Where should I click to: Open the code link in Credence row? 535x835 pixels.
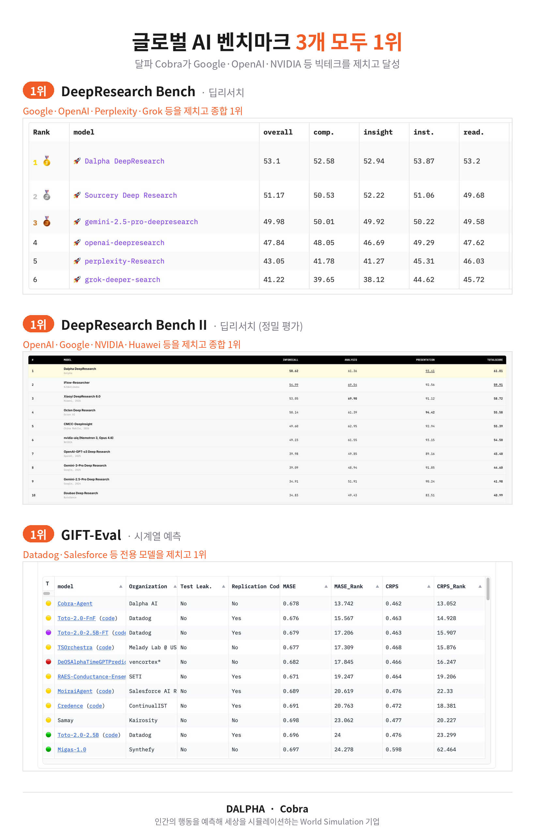96,706
